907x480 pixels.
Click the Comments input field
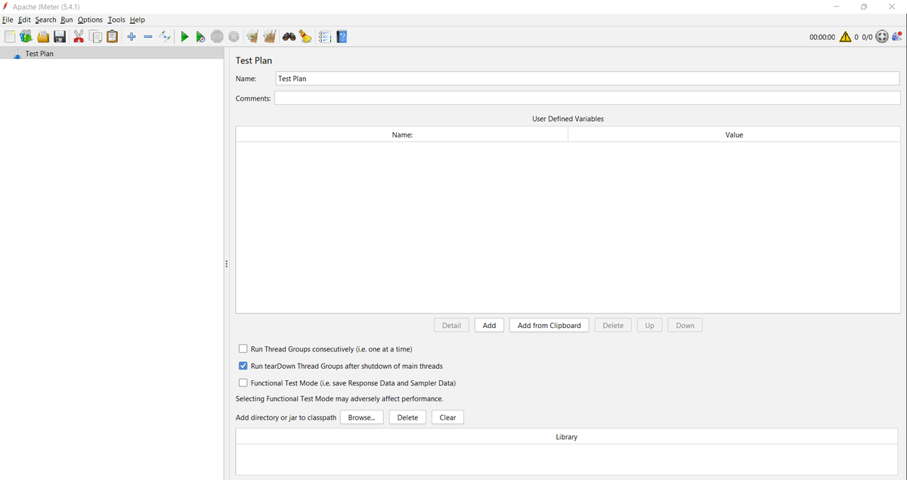587,98
